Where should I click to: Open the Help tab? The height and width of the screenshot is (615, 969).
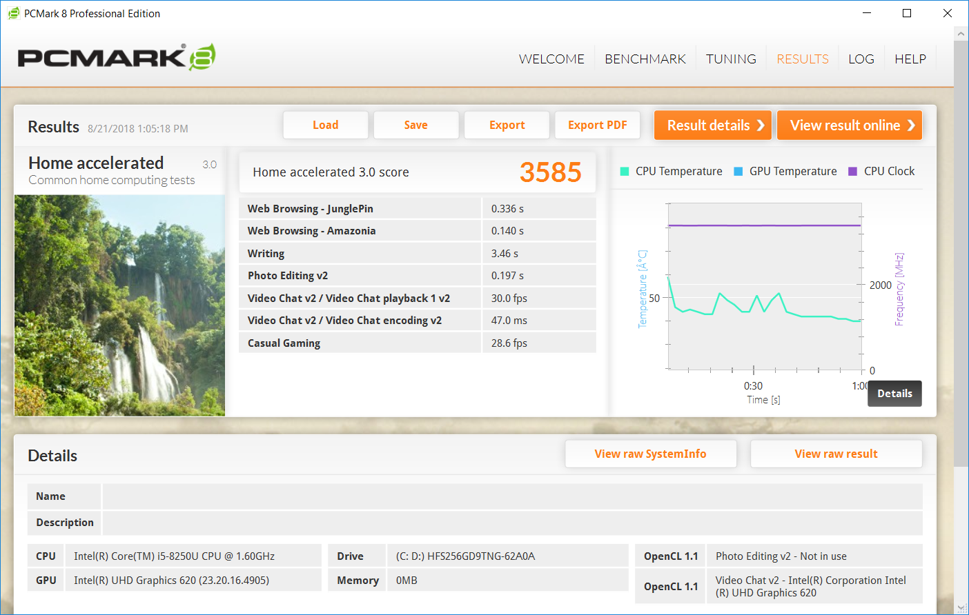click(910, 59)
